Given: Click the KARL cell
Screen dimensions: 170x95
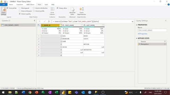Looking at the screenshot, I should (x=73, y=36).
